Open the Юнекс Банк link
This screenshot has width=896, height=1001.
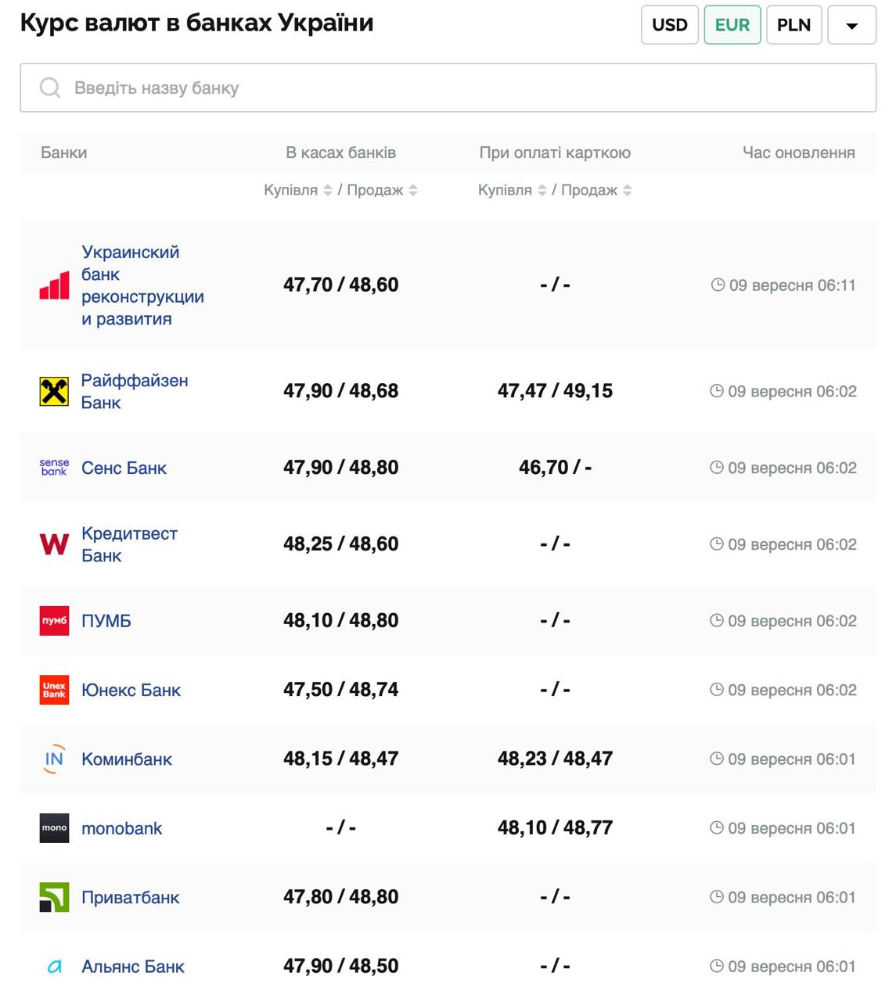[x=131, y=690]
